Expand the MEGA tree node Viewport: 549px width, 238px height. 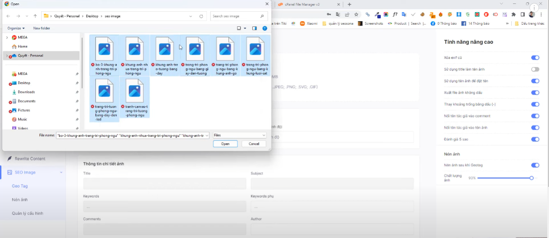pyautogui.click(x=7, y=37)
